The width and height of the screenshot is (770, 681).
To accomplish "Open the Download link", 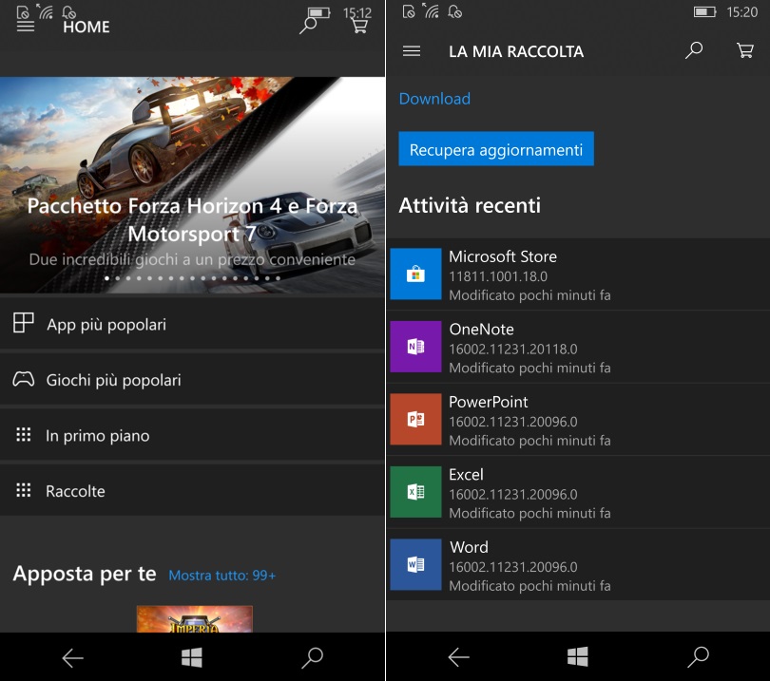I will pos(434,99).
